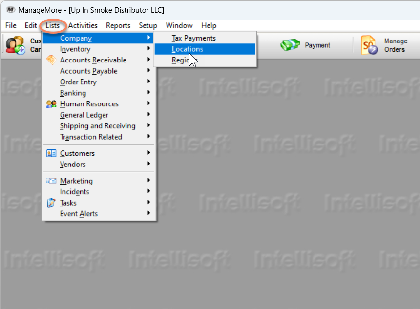This screenshot has width=420, height=309.
Task: Open Shipping and Receiving menu entry
Action: click(x=98, y=126)
